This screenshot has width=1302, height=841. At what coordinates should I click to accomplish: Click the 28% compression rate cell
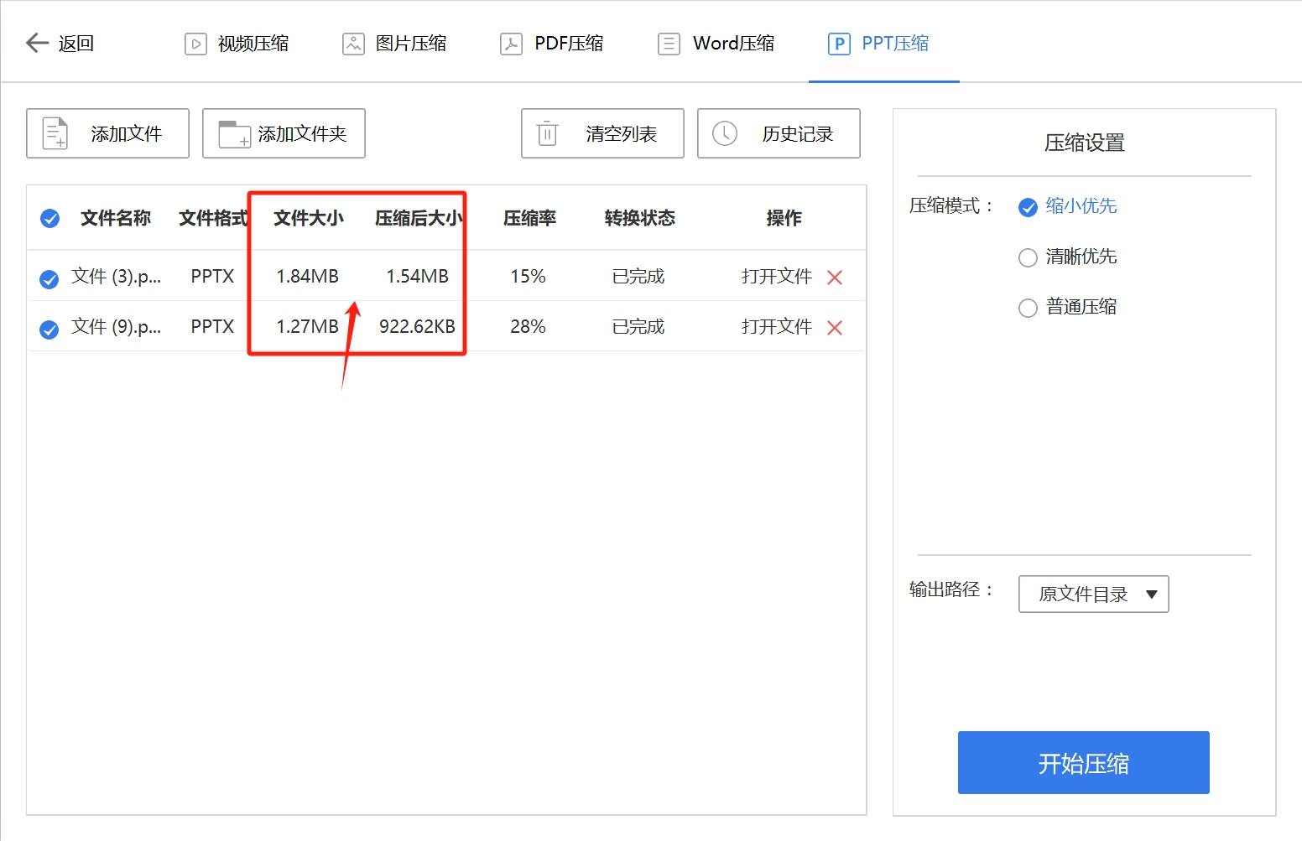tap(529, 326)
